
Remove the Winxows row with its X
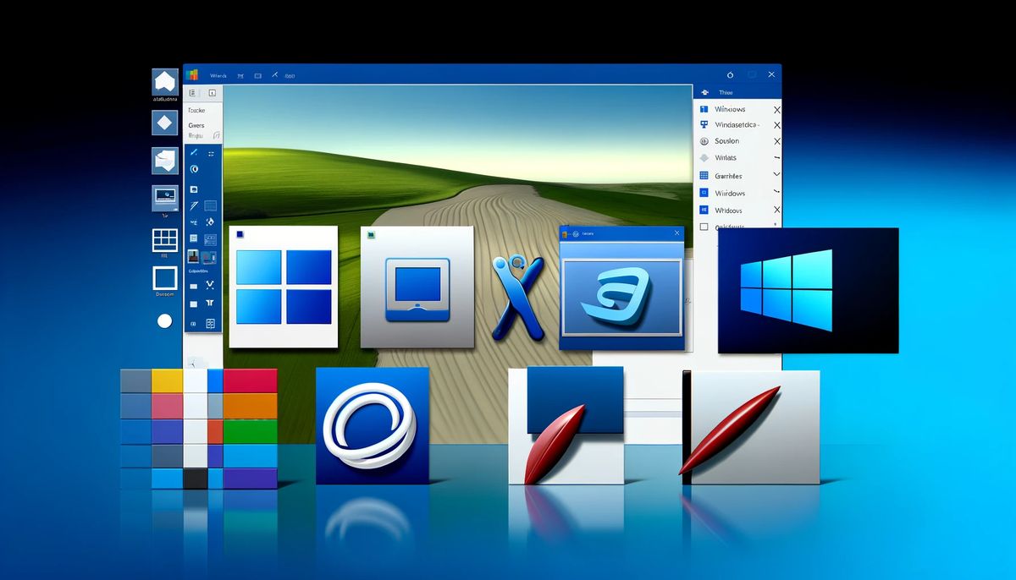point(776,110)
